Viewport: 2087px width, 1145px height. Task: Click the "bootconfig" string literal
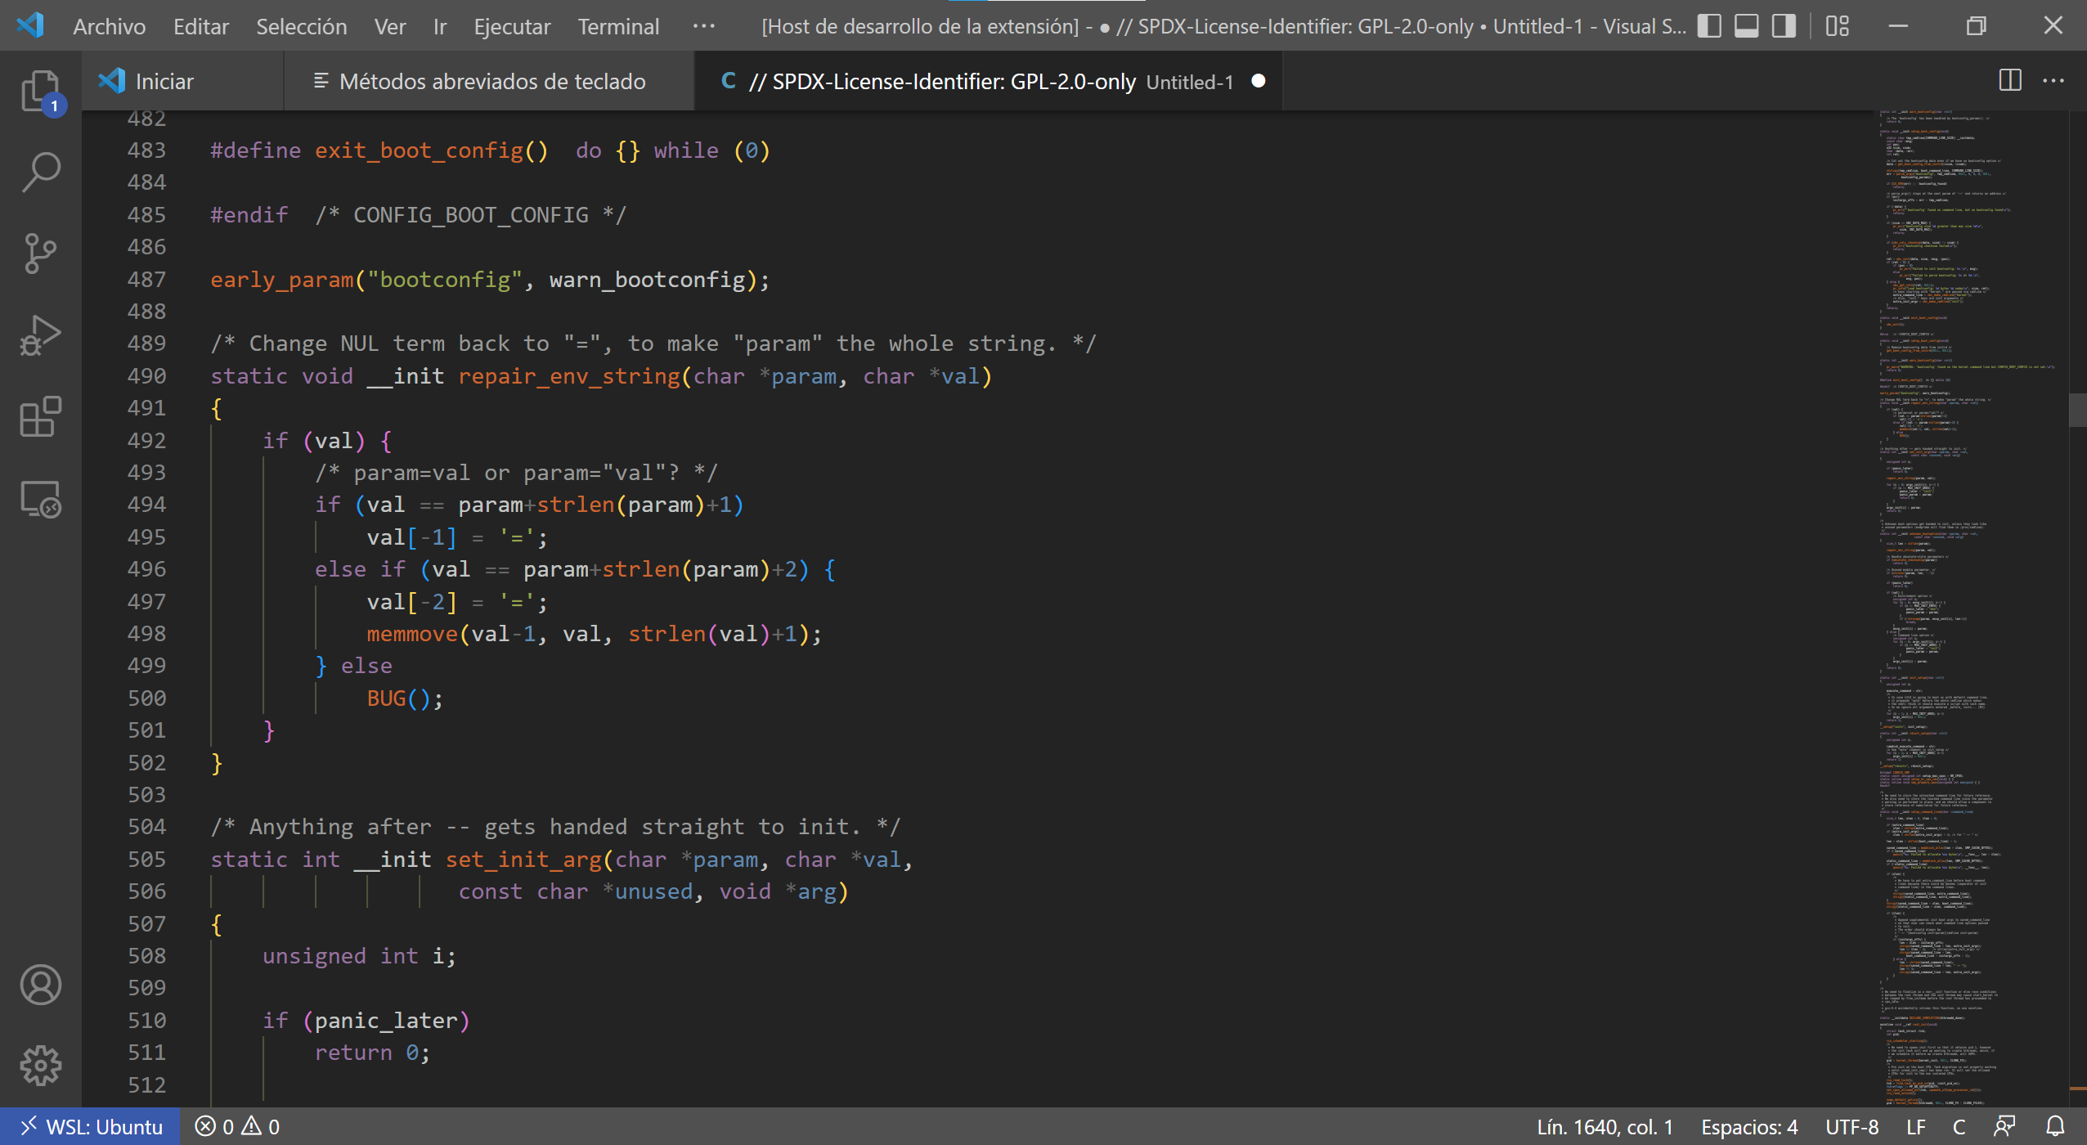tap(445, 280)
